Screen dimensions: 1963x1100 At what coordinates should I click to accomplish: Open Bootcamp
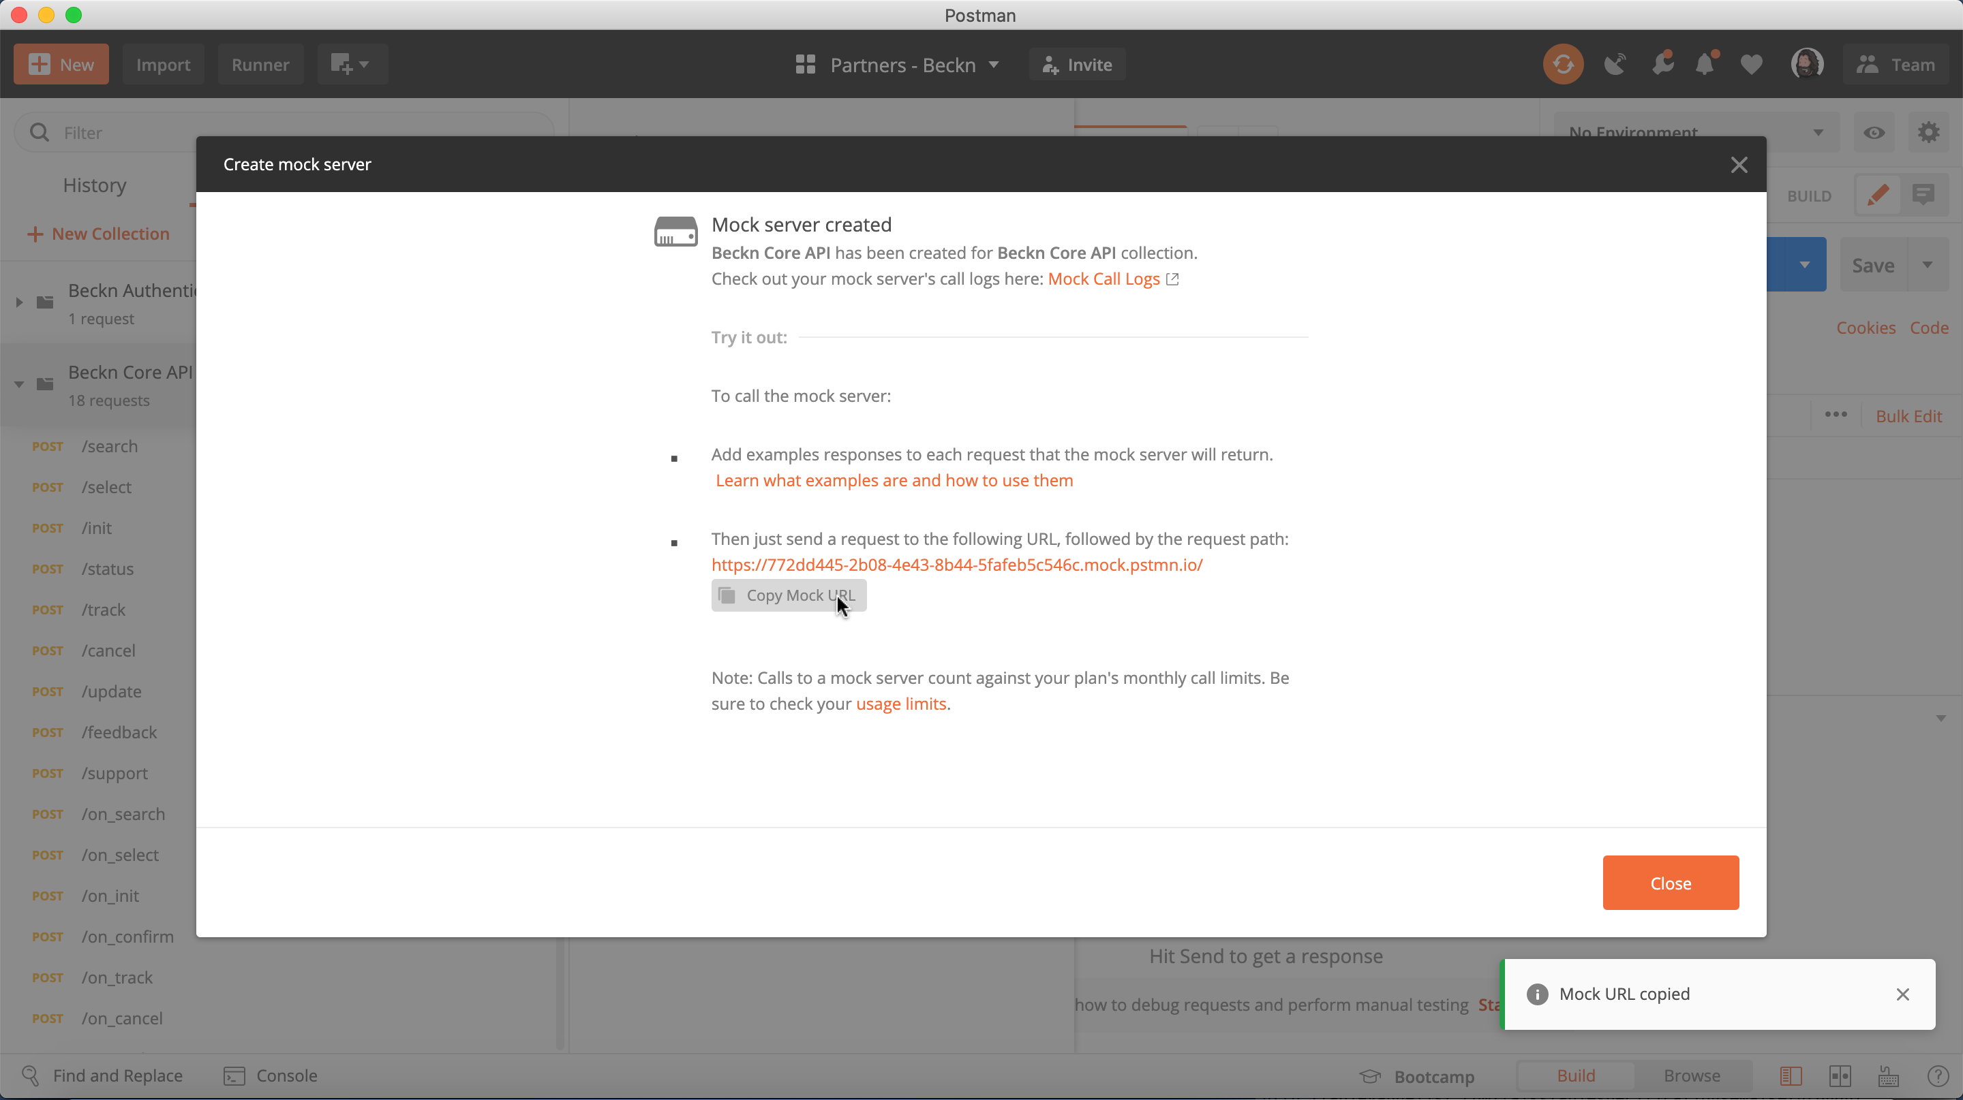click(x=1418, y=1076)
